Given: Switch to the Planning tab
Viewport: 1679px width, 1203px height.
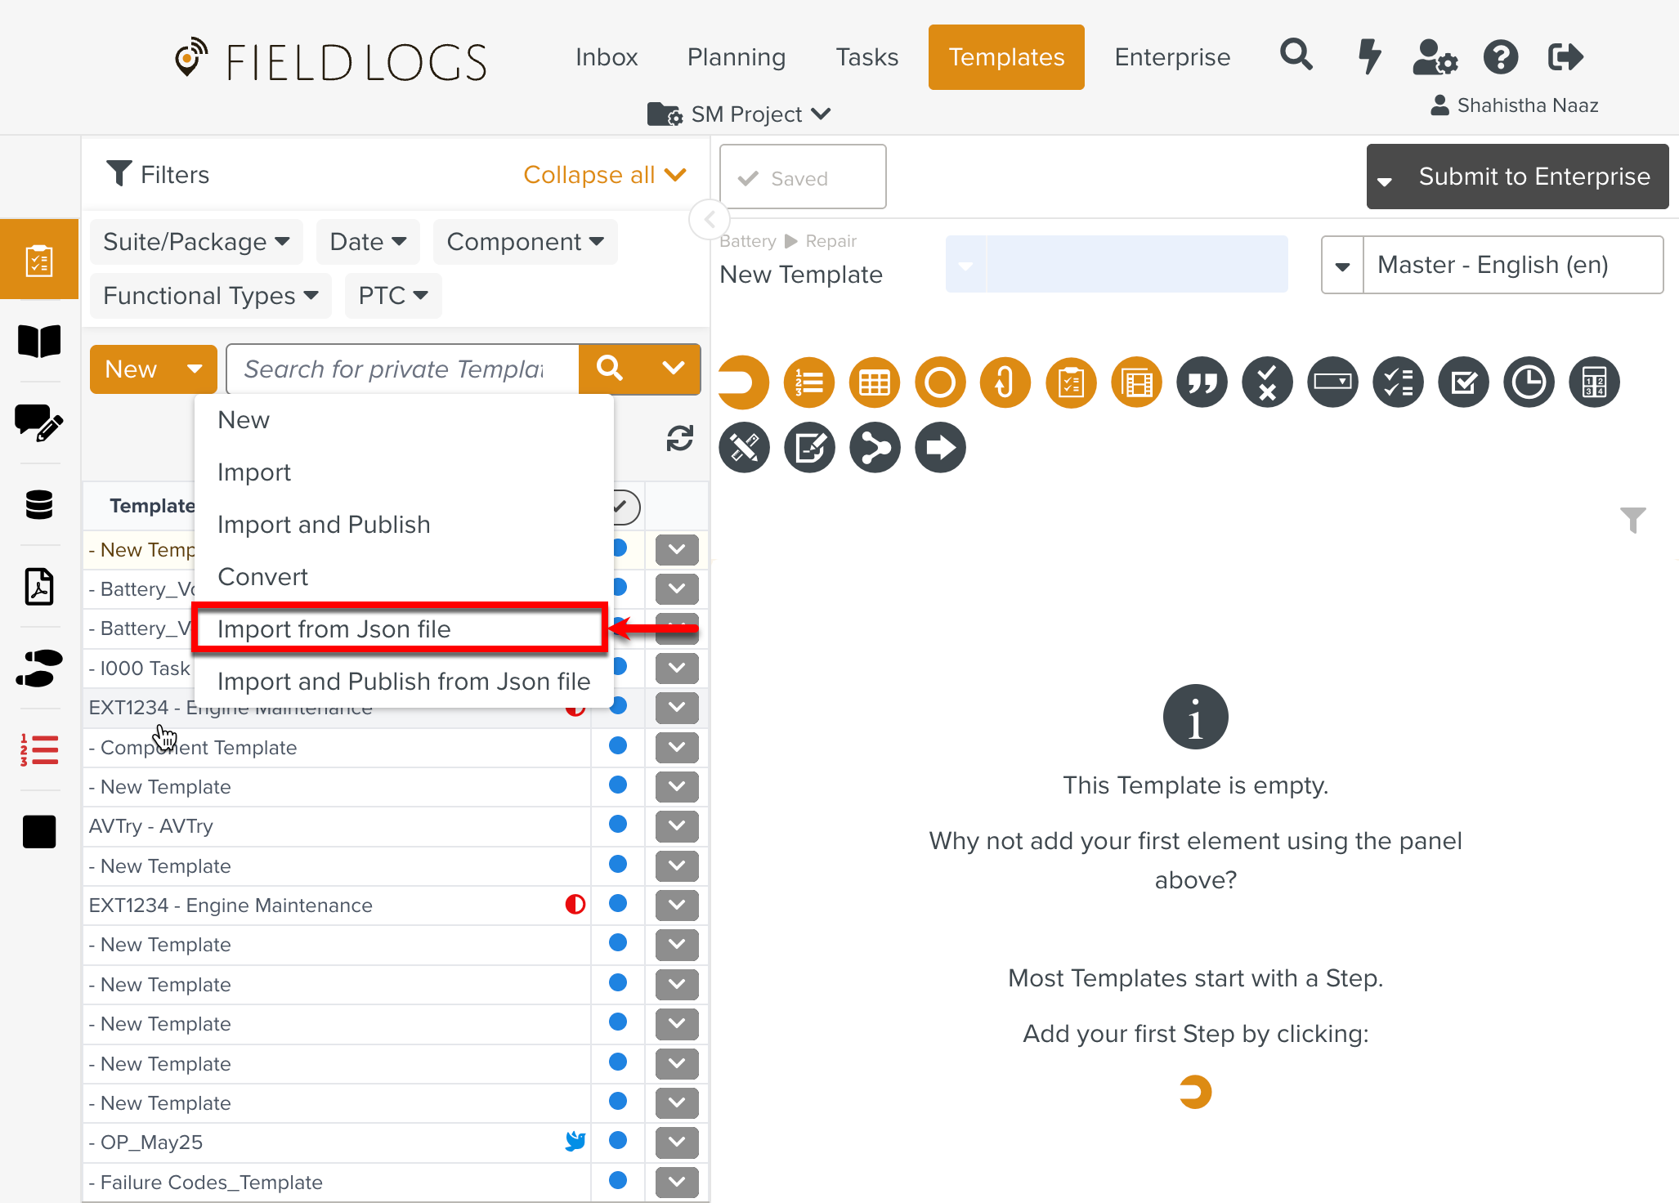Looking at the screenshot, I should point(736,57).
